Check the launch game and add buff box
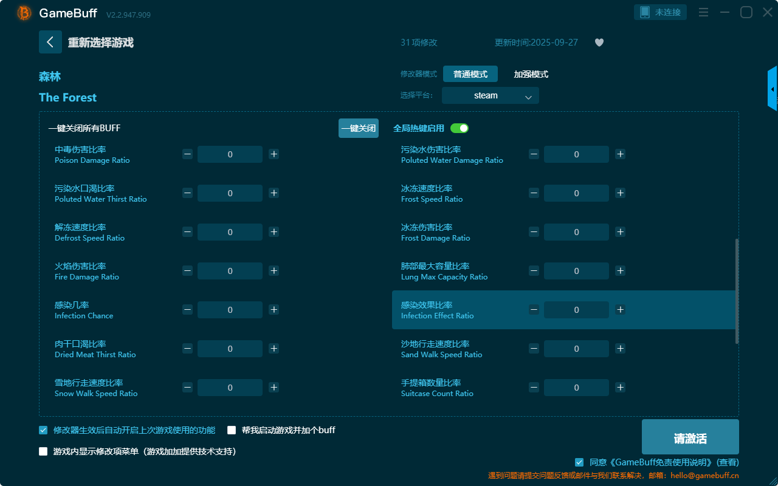Image resolution: width=778 pixels, height=486 pixels. pos(232,430)
